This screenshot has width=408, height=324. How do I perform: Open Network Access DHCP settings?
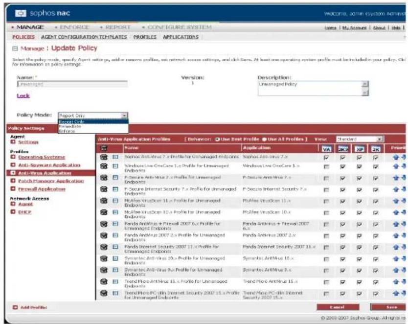[x=25, y=212]
